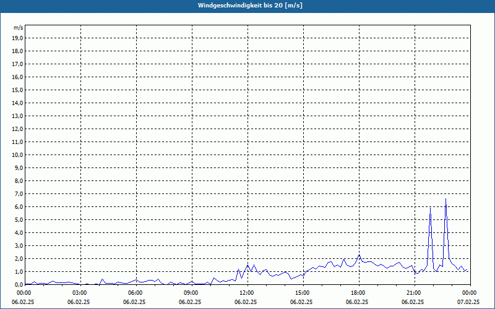Choose the '12,0' y-axis label
495x309 pixels.
[17, 129]
